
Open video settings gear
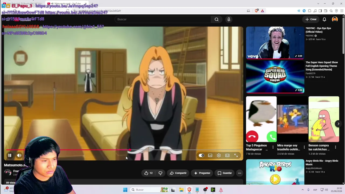coord(219,155)
